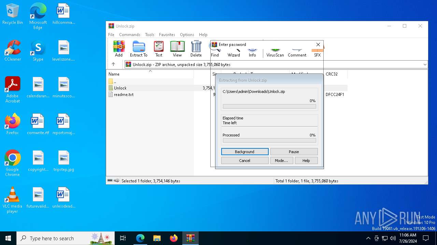
Task: Click Help button in extraction dialog
Action: [x=306, y=161]
